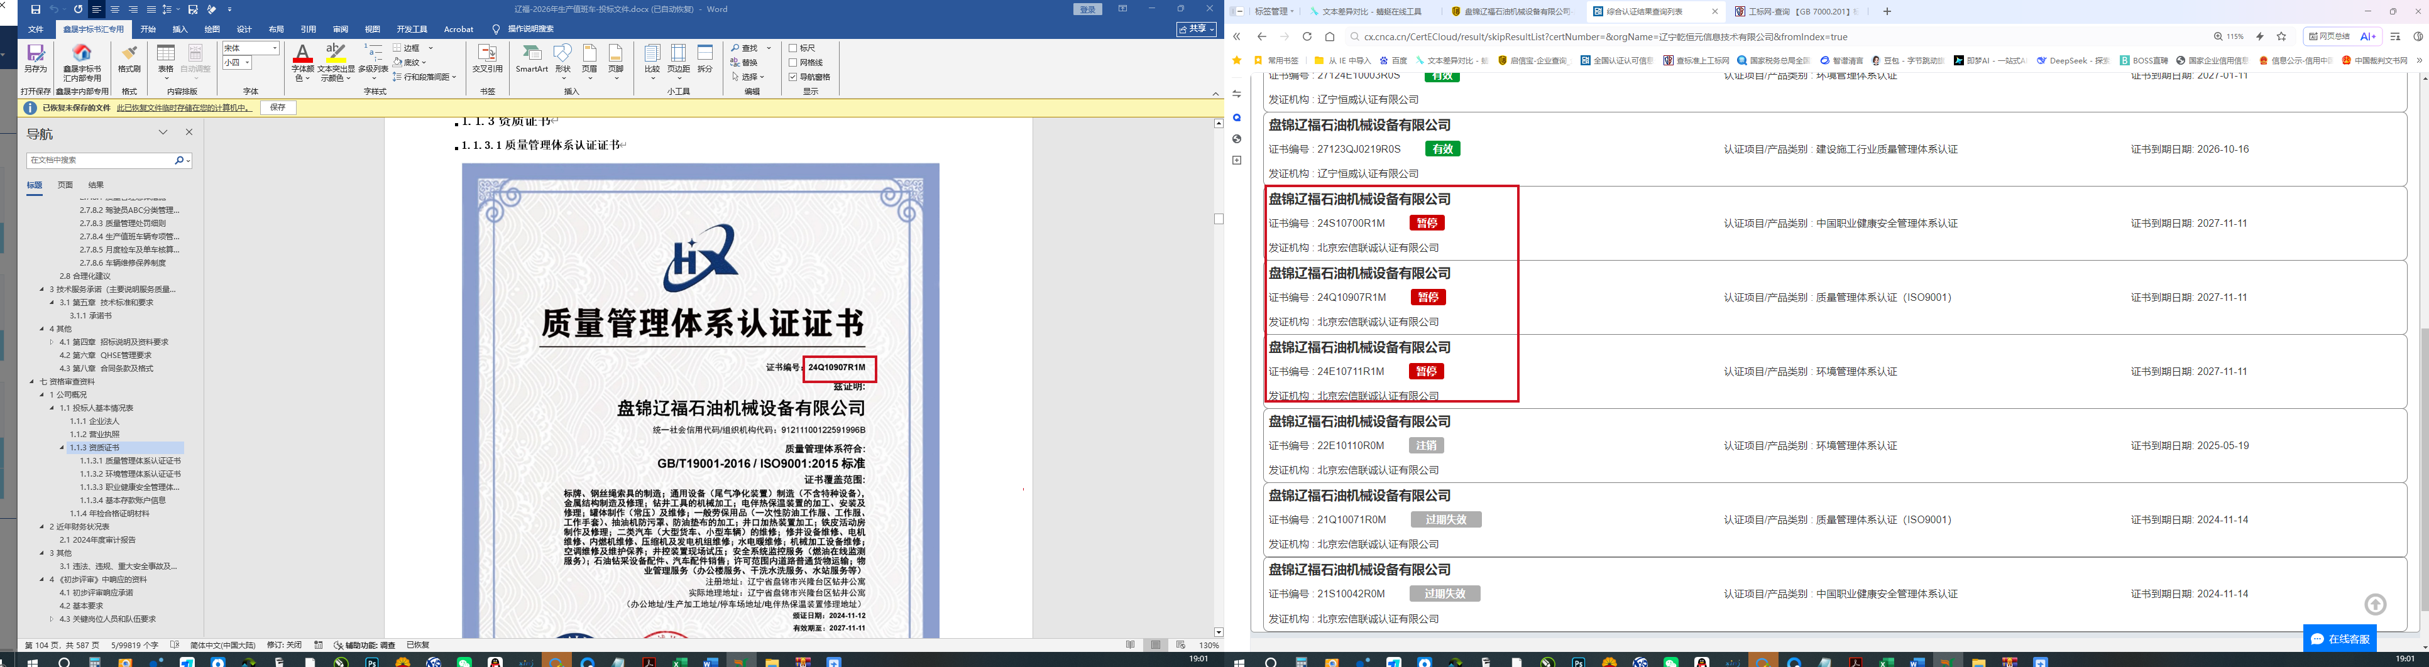Bookmark this page with the star icon

click(2282, 36)
